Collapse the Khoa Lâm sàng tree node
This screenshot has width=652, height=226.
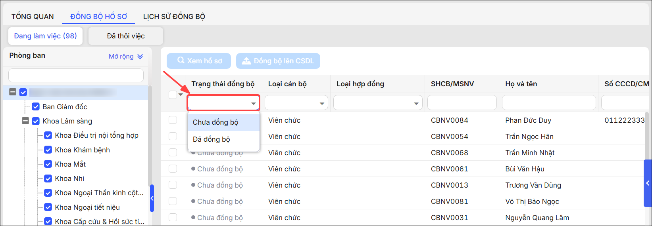tap(25, 121)
